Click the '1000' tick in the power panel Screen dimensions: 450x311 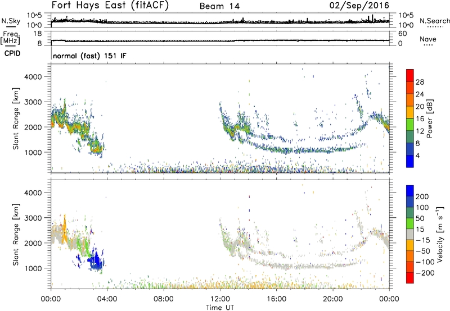33,152
